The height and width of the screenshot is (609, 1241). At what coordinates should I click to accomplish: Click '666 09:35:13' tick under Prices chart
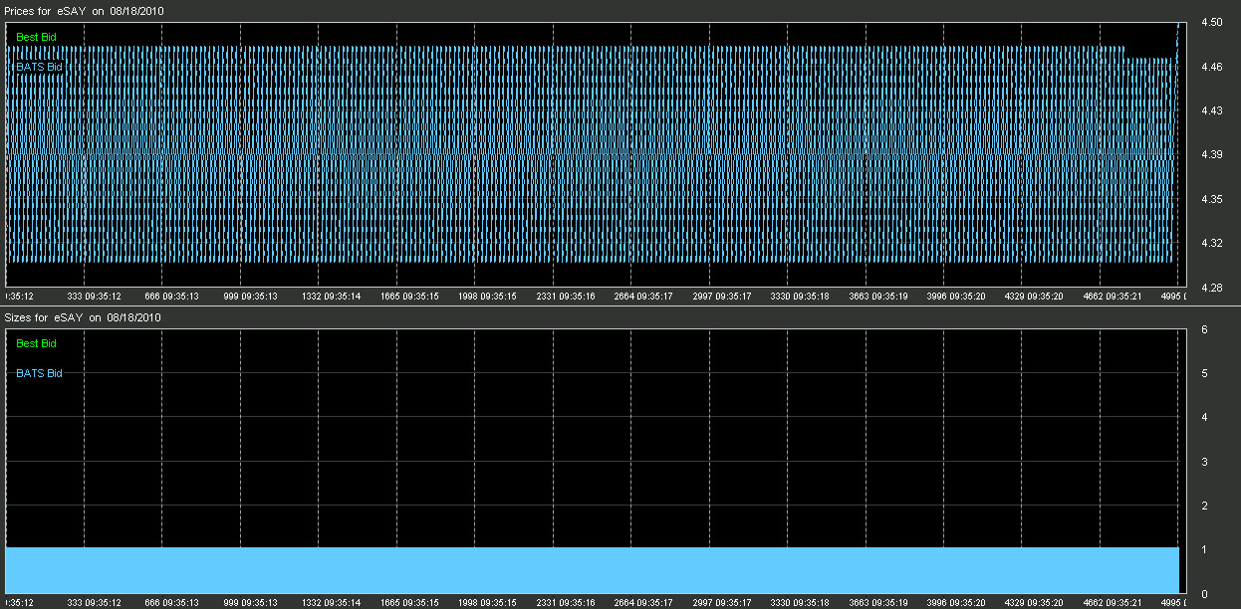point(172,296)
